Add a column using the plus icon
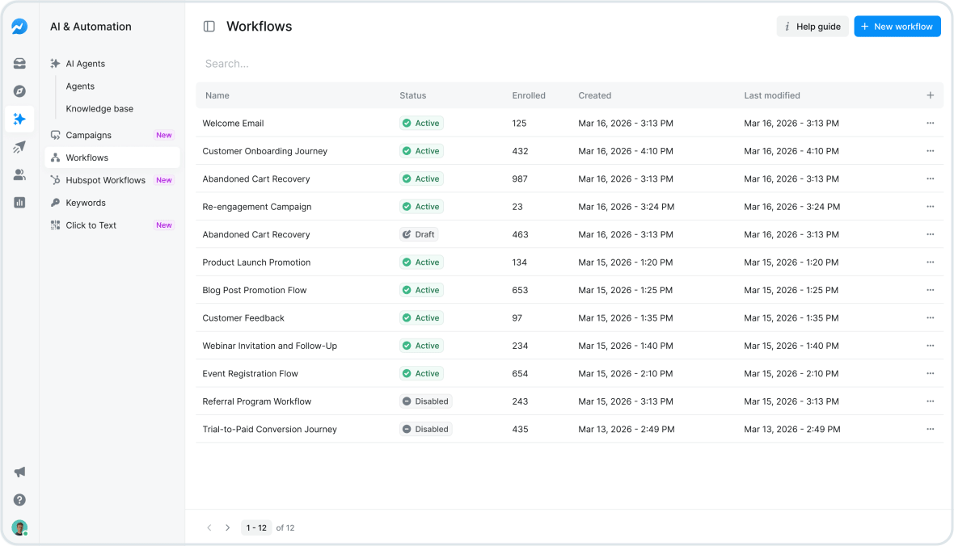Image resolution: width=954 pixels, height=546 pixels. pyautogui.click(x=931, y=94)
